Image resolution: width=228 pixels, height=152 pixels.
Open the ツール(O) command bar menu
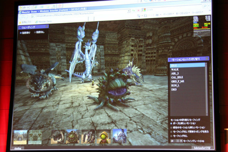pos(197,13)
